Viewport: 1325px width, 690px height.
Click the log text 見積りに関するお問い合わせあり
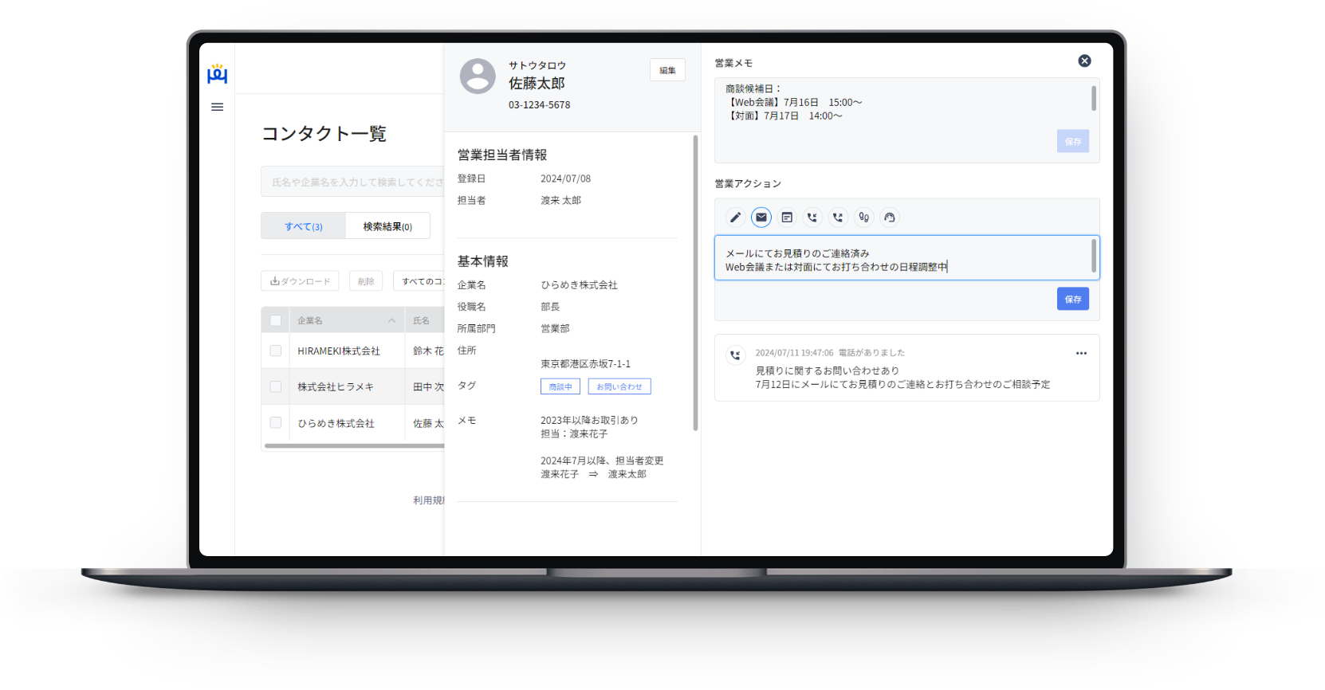[828, 370]
